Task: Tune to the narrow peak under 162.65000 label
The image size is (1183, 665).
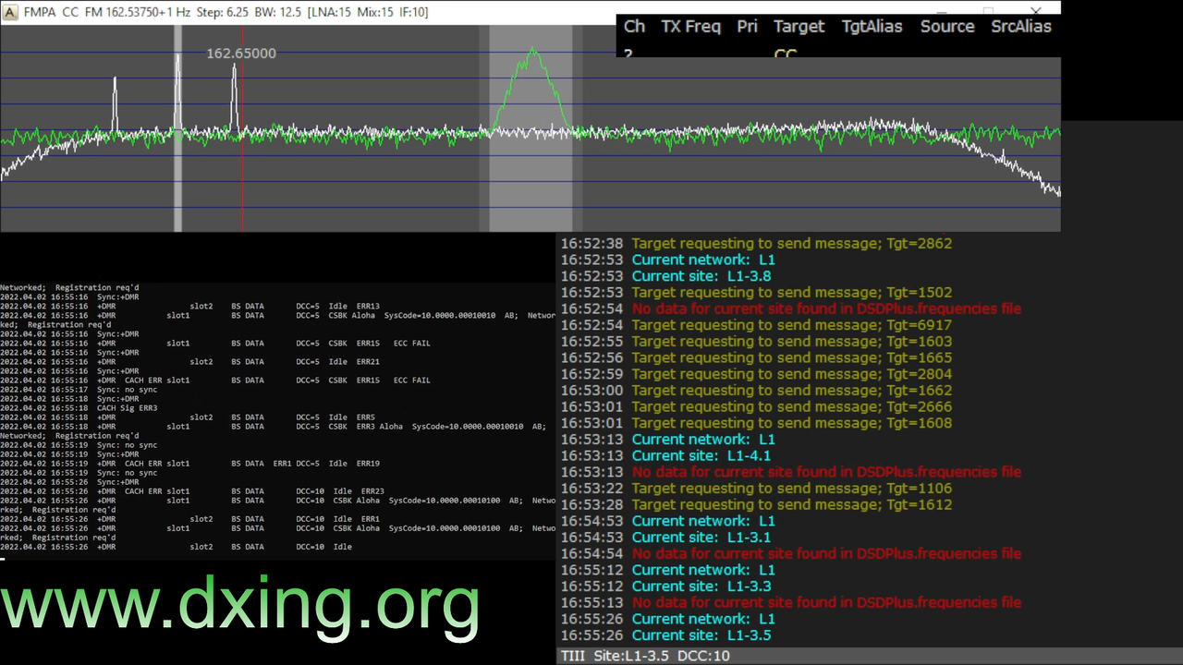Action: click(235, 97)
